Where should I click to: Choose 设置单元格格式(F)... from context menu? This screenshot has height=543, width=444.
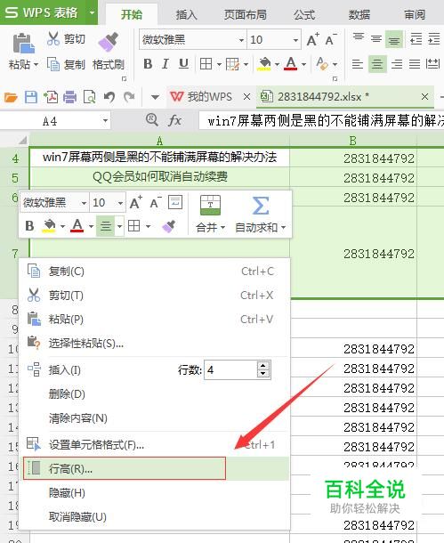tap(154, 444)
